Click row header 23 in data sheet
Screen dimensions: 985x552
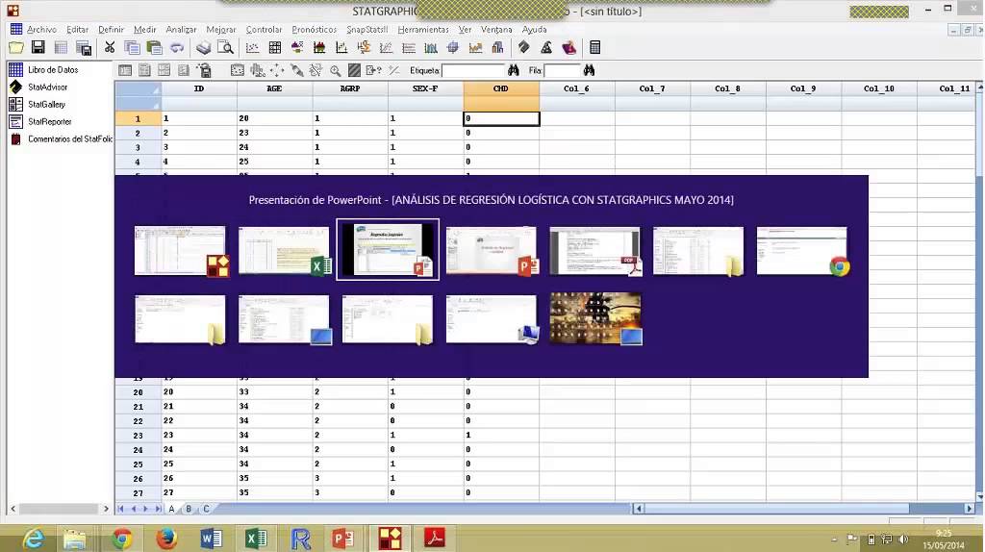coord(138,436)
